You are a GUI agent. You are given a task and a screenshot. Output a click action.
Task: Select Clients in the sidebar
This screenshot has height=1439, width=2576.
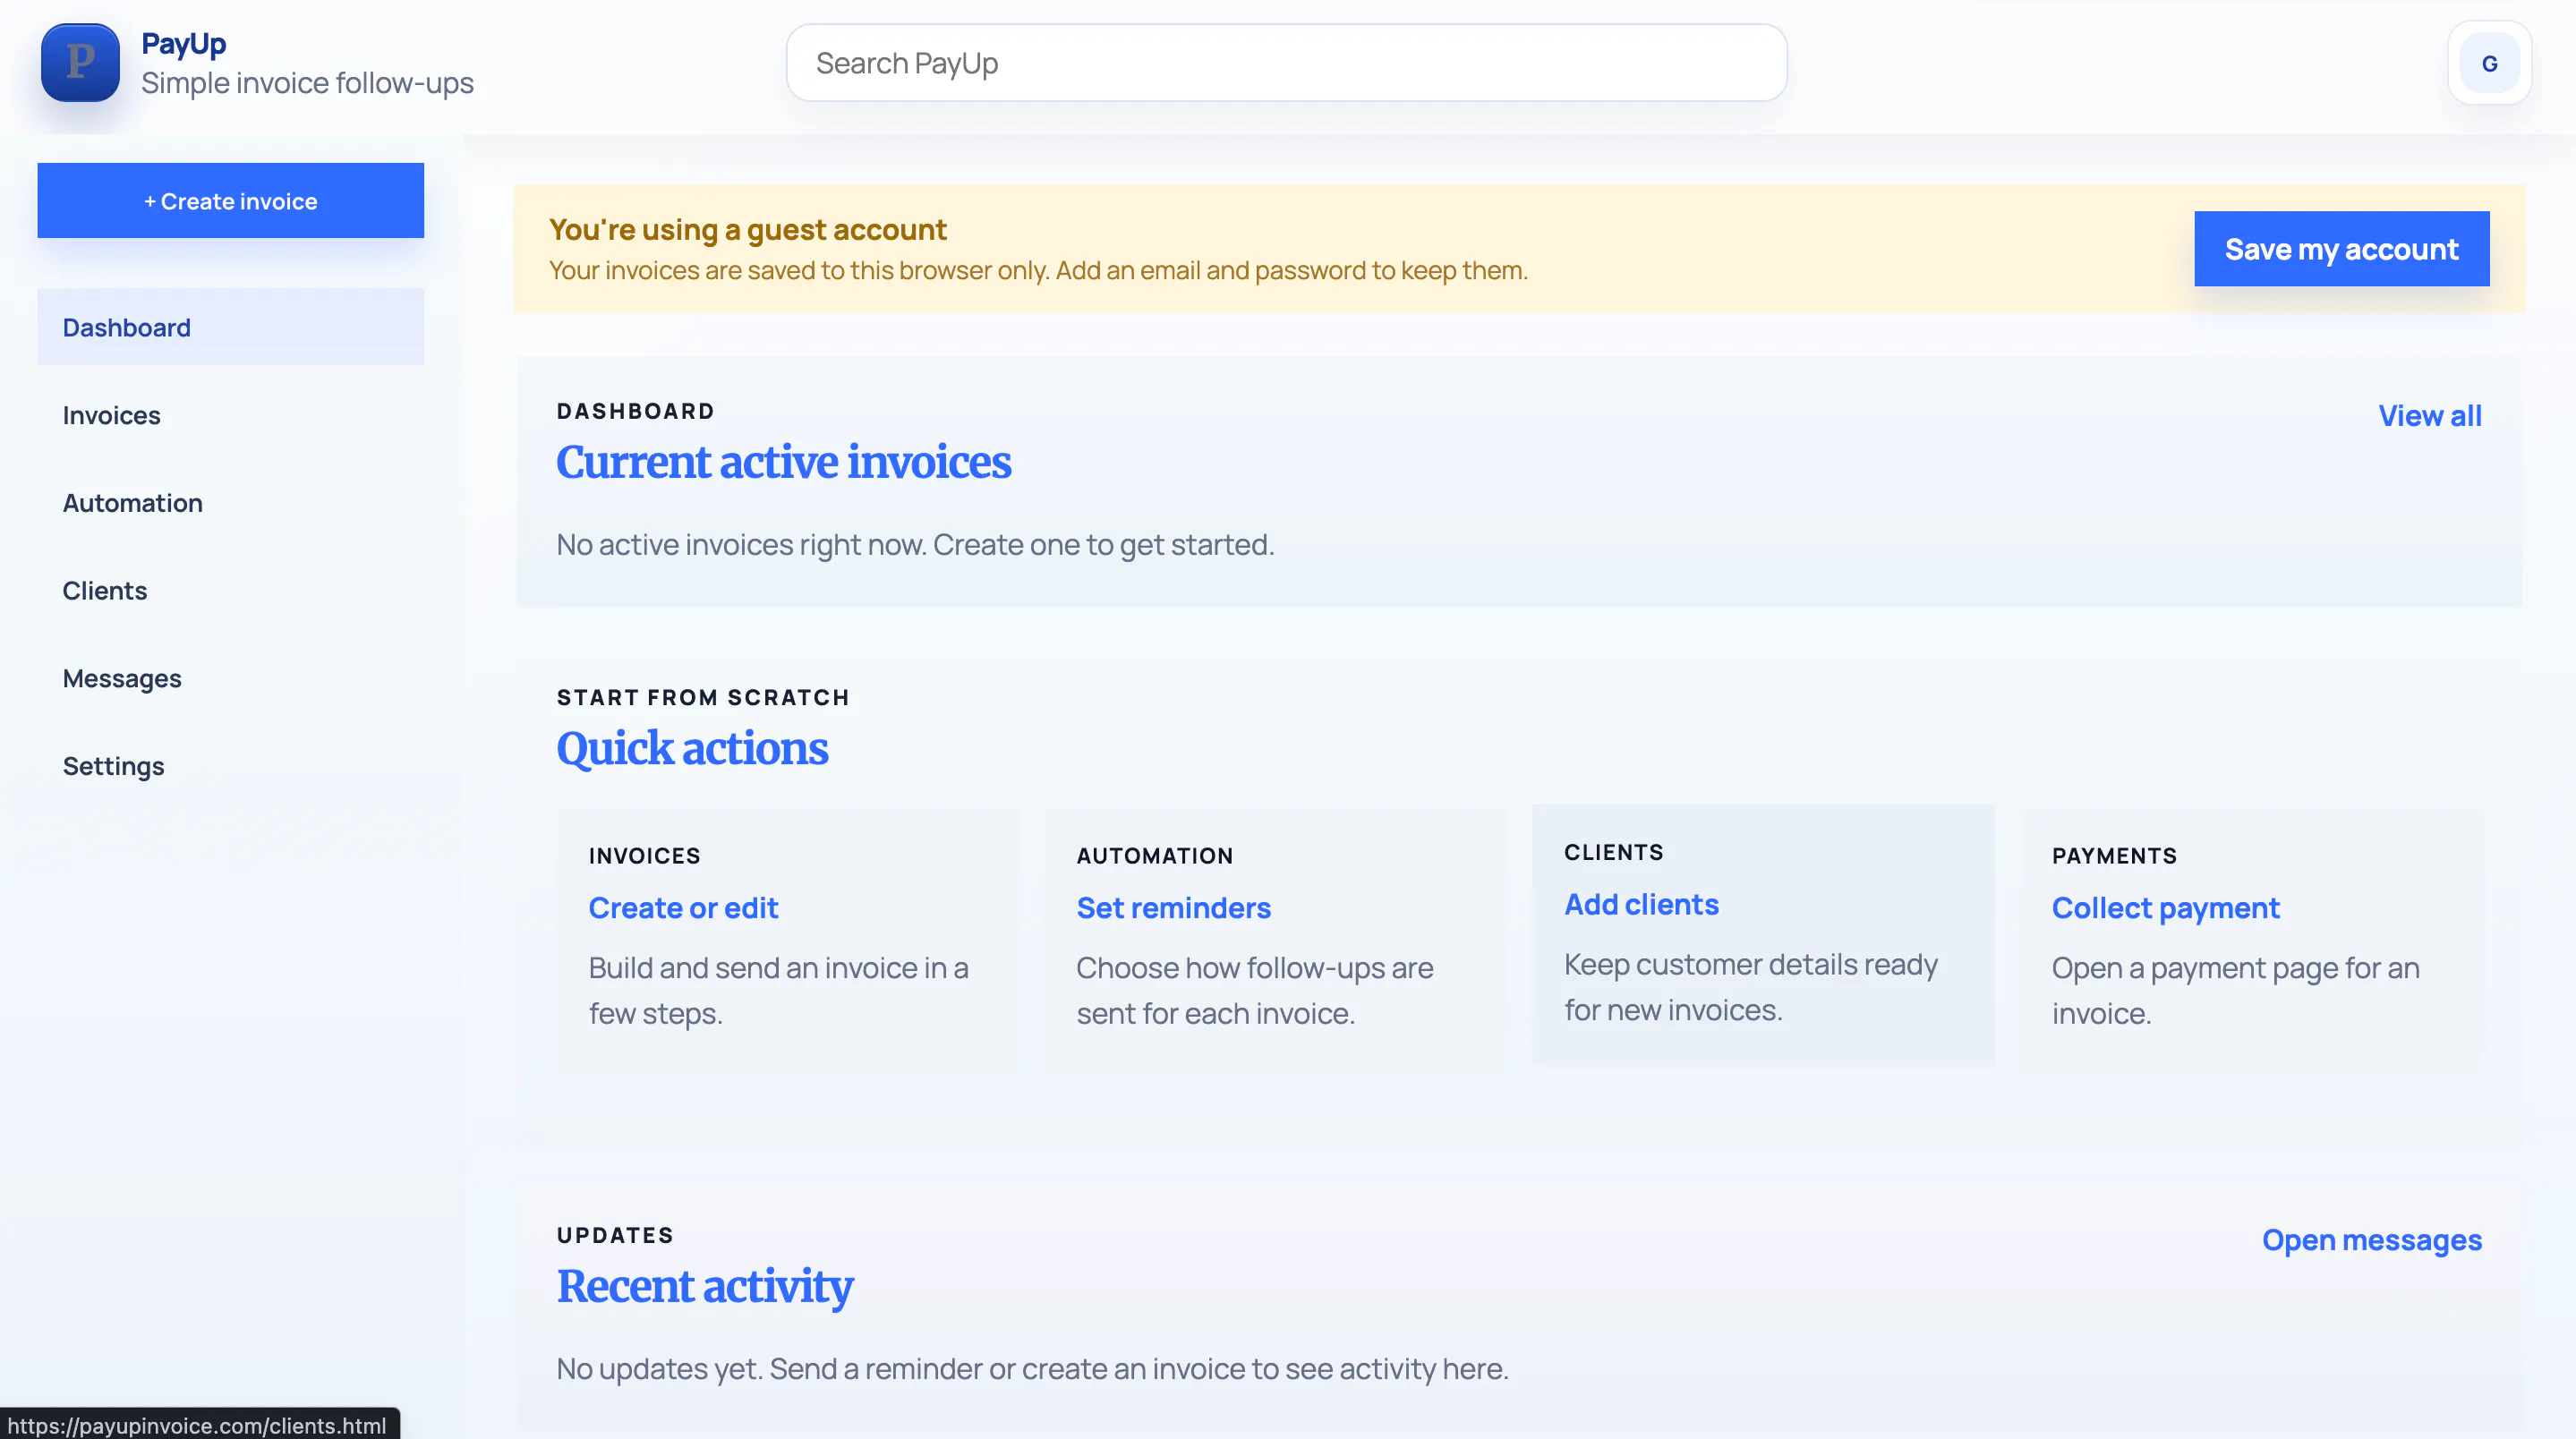[231, 590]
